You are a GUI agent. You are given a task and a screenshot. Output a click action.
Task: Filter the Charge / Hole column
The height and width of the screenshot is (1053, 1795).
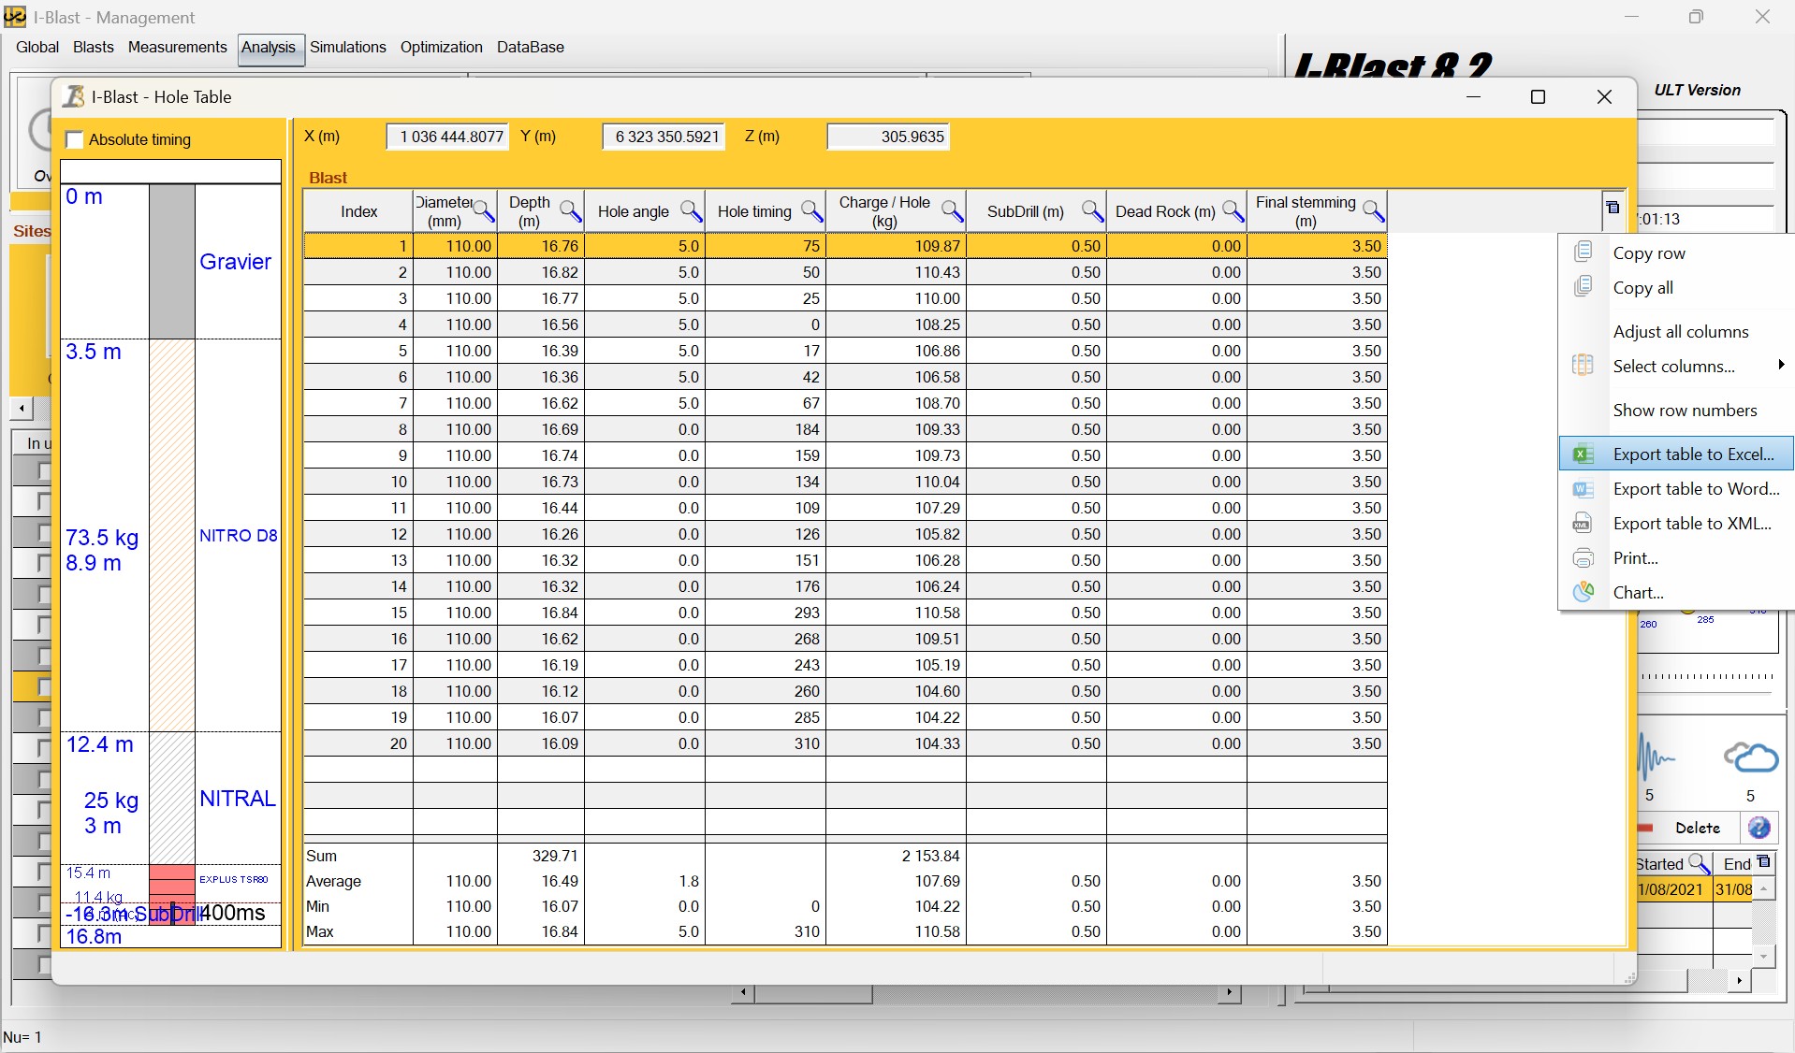pyautogui.click(x=954, y=210)
